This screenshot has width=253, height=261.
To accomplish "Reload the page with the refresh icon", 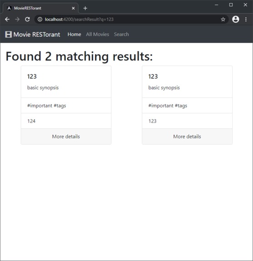I will [27, 19].
